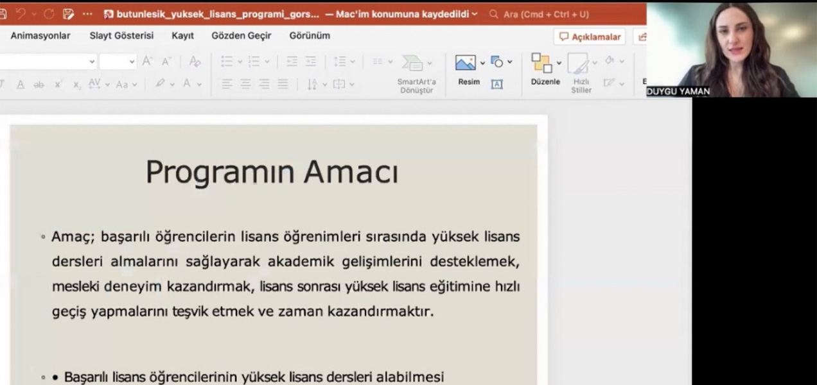Open the font size dropdown
The height and width of the screenshot is (385, 817).
[x=132, y=62]
